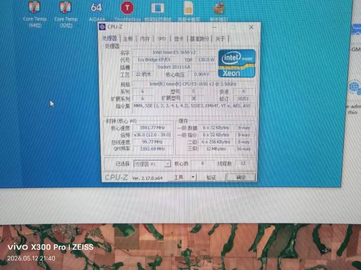This screenshot has height=270, width=361.
Task: Click the 工具 button
Action: tap(179, 177)
